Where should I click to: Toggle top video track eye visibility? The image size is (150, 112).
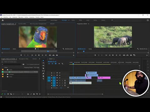tap(60, 73)
